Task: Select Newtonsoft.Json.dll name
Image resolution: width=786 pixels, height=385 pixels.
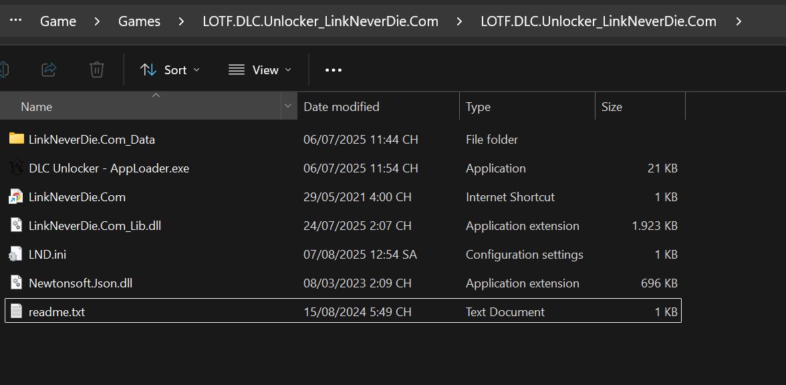Action: pyautogui.click(x=81, y=283)
